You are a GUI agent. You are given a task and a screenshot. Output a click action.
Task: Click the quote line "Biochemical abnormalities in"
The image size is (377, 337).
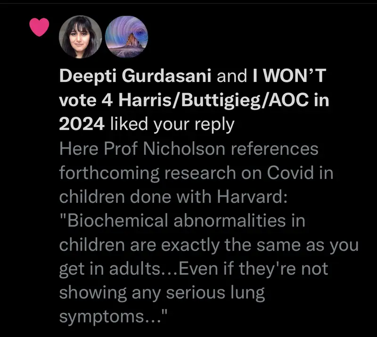point(182,220)
